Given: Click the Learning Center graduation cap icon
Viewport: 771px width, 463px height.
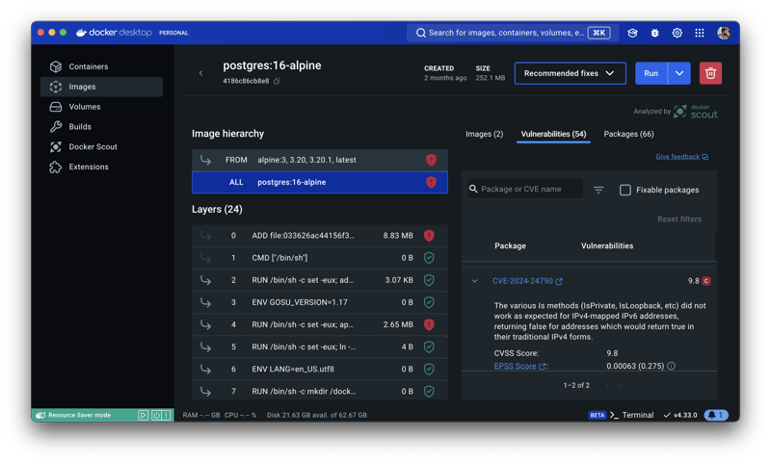Looking at the screenshot, I should pyautogui.click(x=632, y=33).
